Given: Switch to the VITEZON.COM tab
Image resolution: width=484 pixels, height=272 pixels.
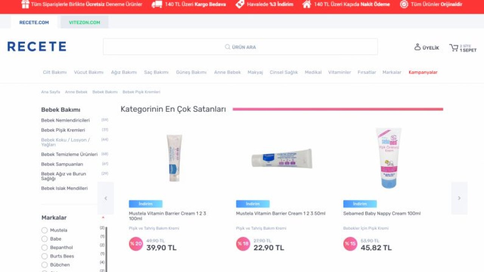Looking at the screenshot, I should [x=85, y=22].
